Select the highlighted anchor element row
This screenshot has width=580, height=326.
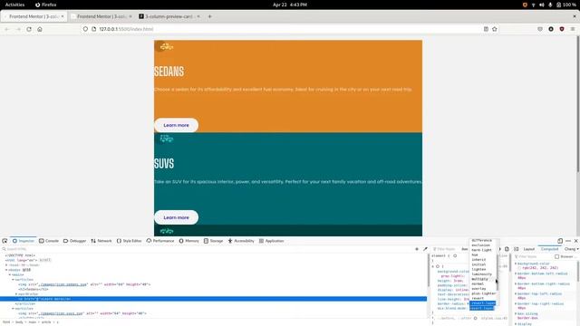coord(214,299)
